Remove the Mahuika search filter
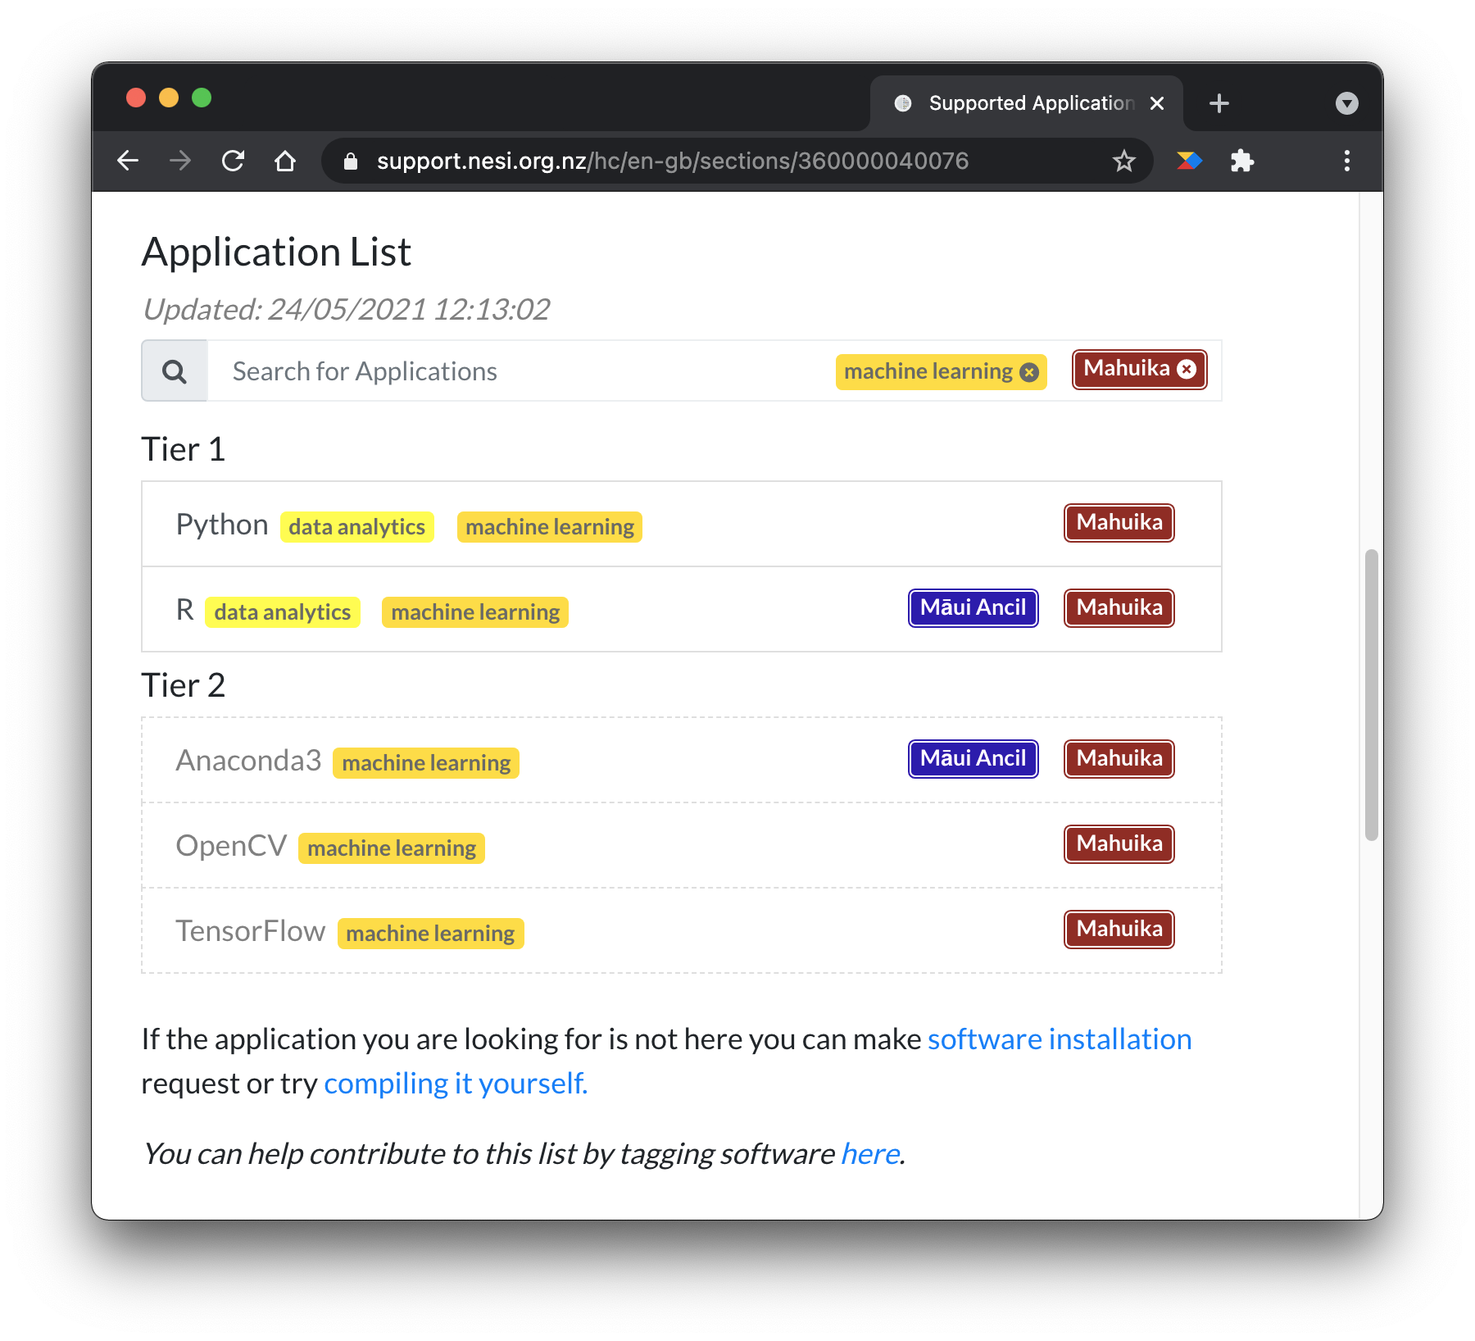Image resolution: width=1475 pixels, height=1341 pixels. coord(1186,369)
